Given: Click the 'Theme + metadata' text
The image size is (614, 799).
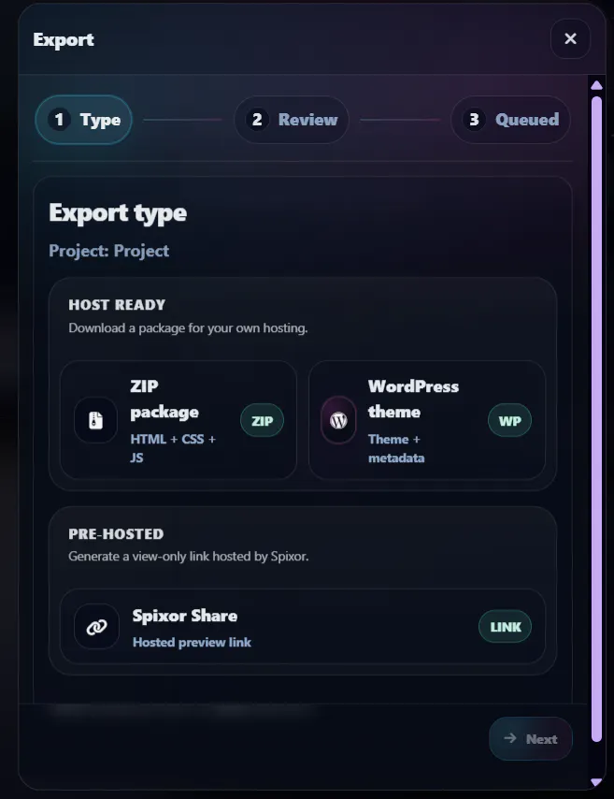Looking at the screenshot, I should [x=396, y=448].
